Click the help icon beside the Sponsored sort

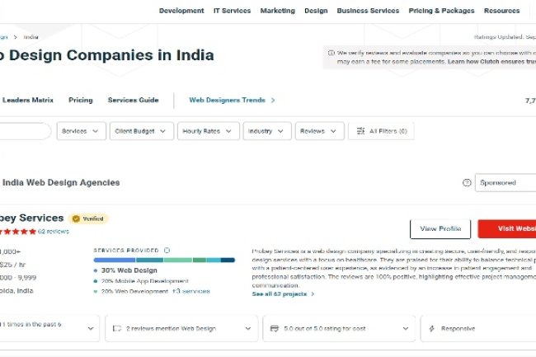point(467,183)
